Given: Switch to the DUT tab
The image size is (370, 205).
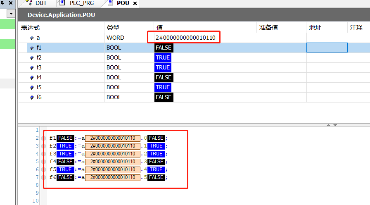Looking at the screenshot, I should 41,3.
